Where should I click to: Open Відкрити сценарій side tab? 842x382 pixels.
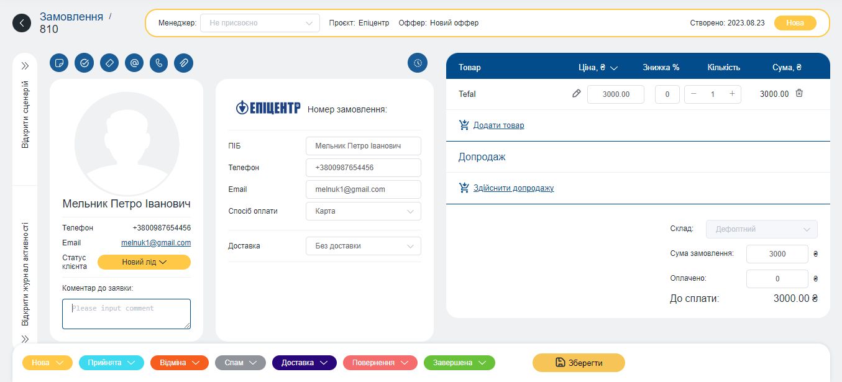click(25, 114)
